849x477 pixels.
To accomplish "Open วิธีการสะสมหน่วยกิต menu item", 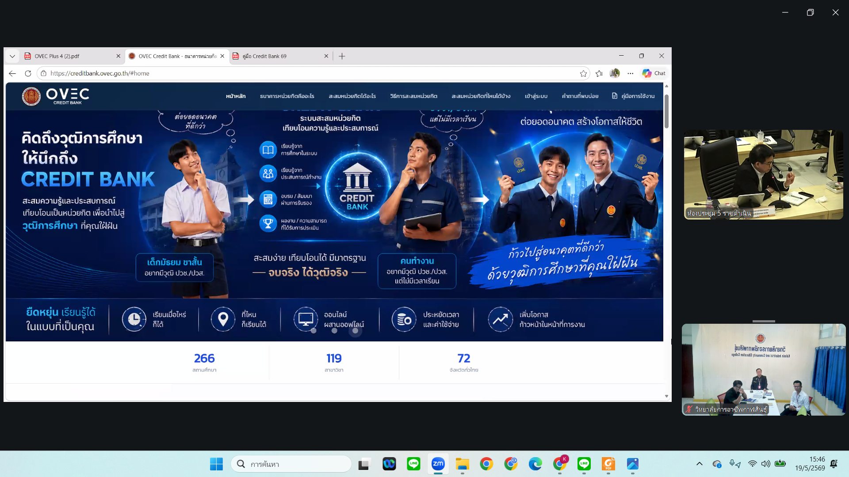I will (x=413, y=96).
